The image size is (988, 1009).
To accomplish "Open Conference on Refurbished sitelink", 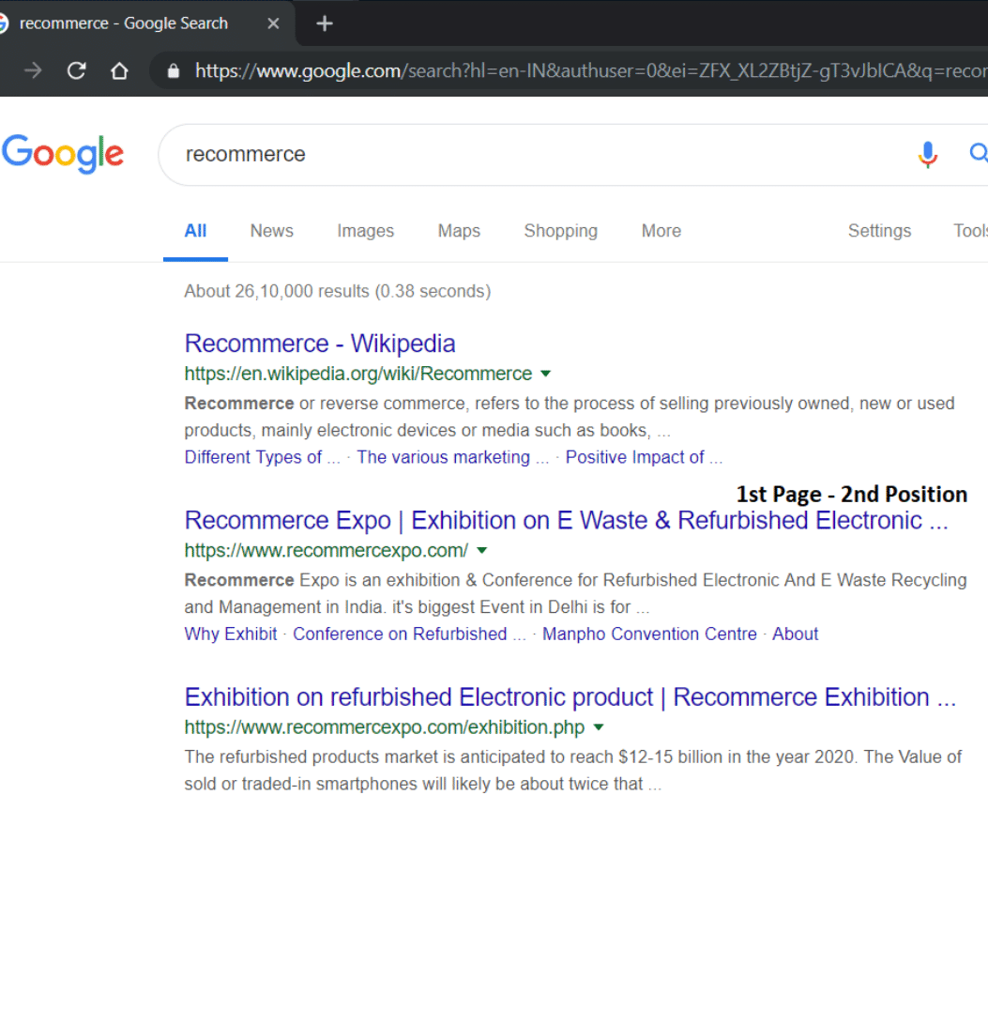I will coord(409,634).
